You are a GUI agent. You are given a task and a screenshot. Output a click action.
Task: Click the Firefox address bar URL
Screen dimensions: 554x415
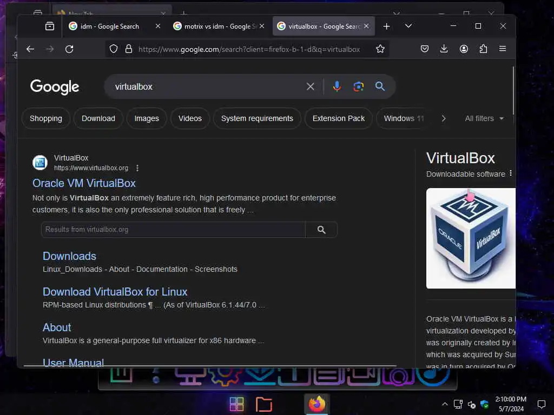coord(249,49)
